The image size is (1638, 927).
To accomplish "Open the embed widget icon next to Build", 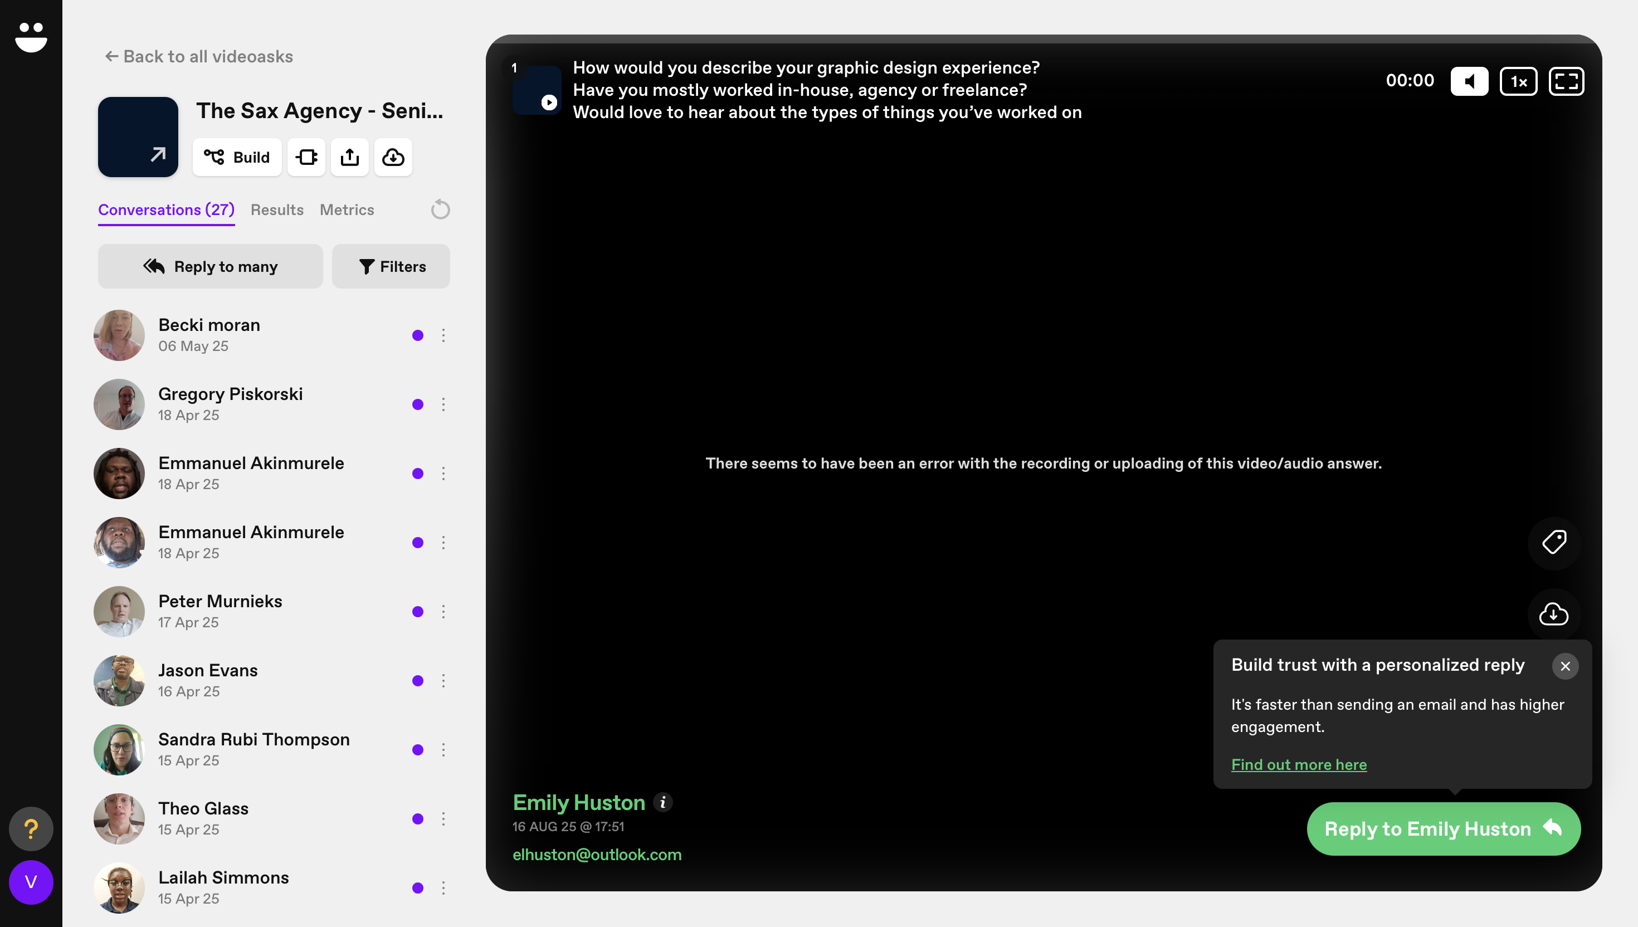I will coord(306,157).
